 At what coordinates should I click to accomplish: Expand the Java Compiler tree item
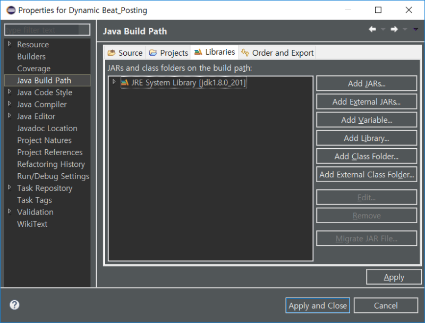[10, 104]
